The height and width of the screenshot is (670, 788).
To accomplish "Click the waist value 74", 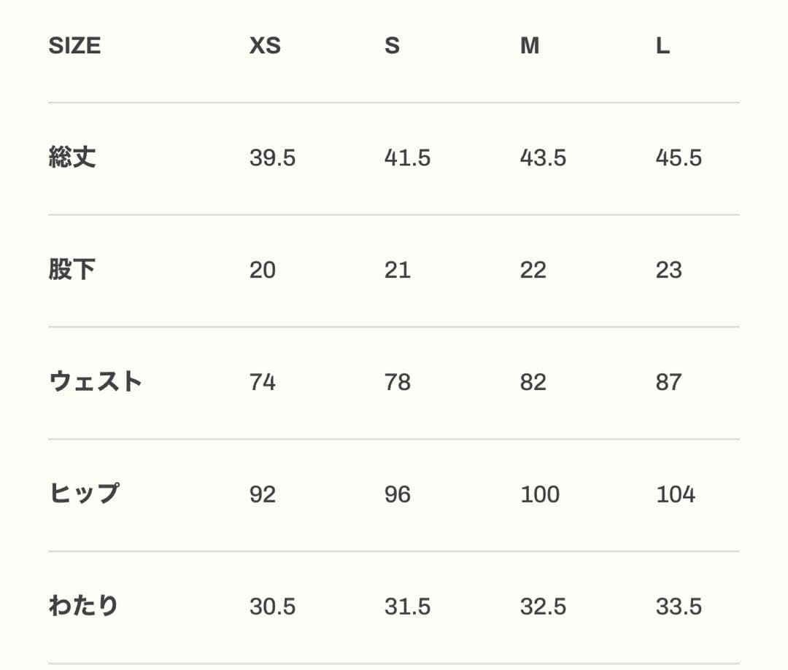I will (263, 383).
